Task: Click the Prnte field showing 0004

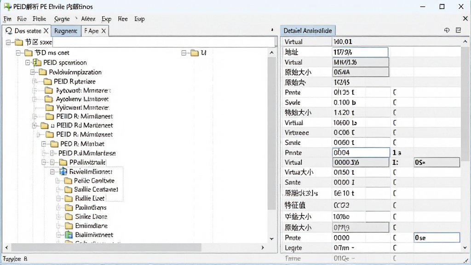Action: pyautogui.click(x=361, y=153)
